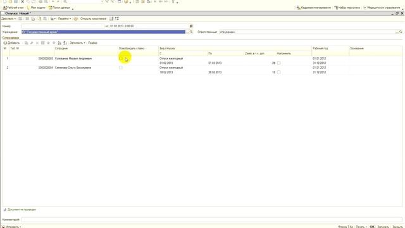The image size is (405, 228).
Task: Click the edit row pencil icon
Action: [x=32, y=43]
